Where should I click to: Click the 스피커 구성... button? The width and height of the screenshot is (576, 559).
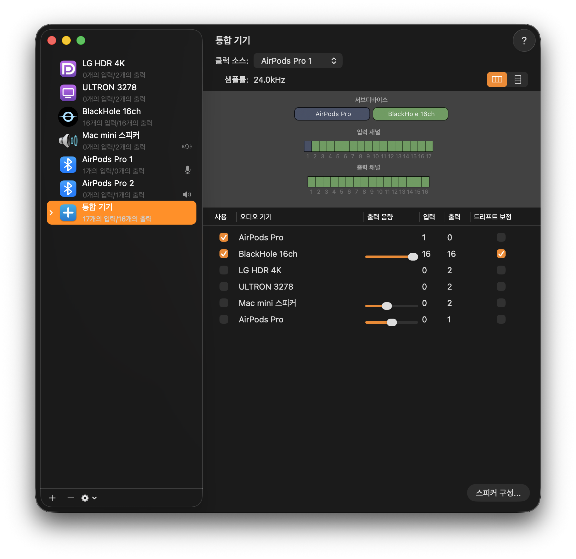[498, 492]
